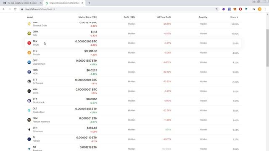Viewport: 269px width, 151px height.
Task: Click the $0.0986 STX price
Action: [x=92, y=99]
